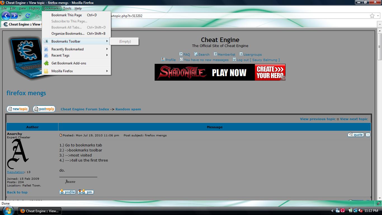Open the firefox mengs topic title
The image size is (382, 215).
26,93
